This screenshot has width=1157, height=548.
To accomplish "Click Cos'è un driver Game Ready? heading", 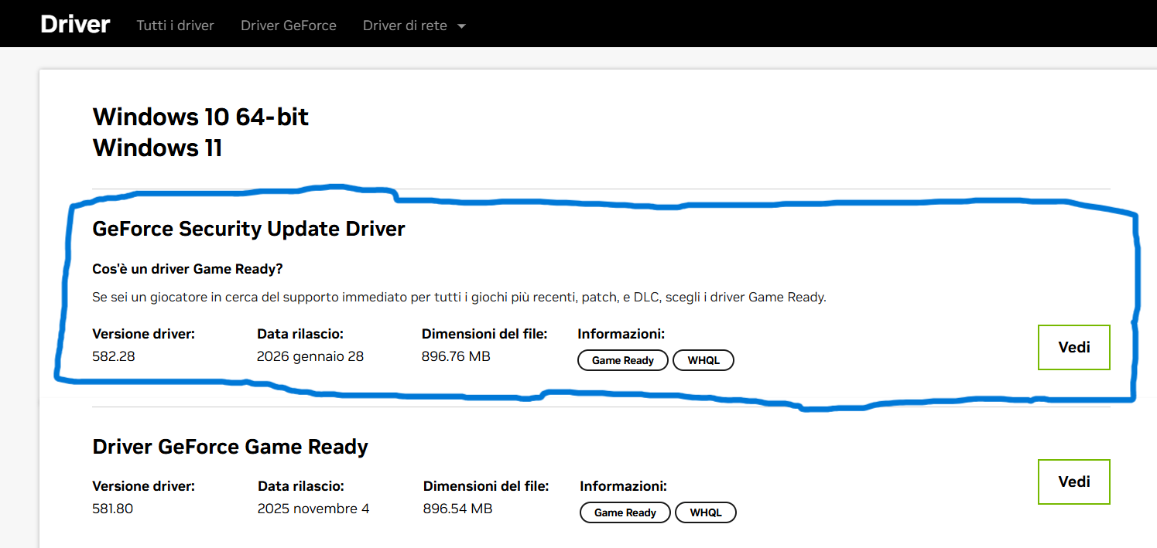I will (188, 269).
